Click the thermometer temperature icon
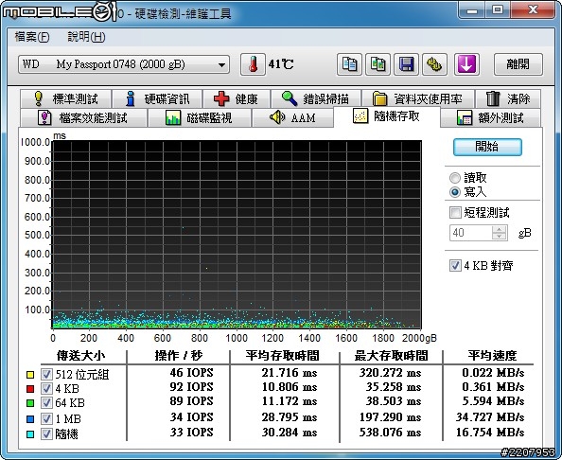Screen dimensions: 562x460 pos(253,64)
